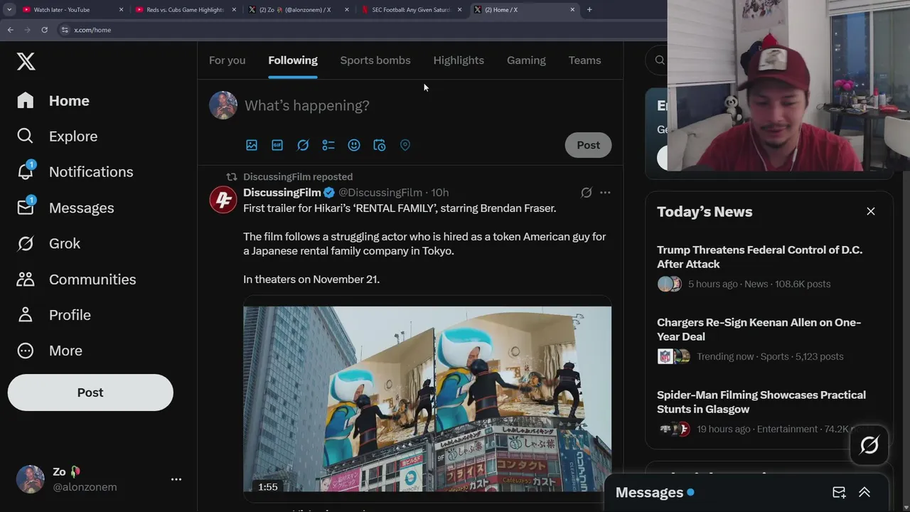Open a new browser tab
The height and width of the screenshot is (512, 910).
589,10
